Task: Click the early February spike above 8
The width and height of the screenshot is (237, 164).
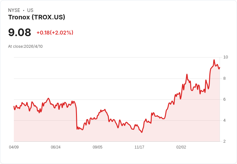Action: coord(187,74)
